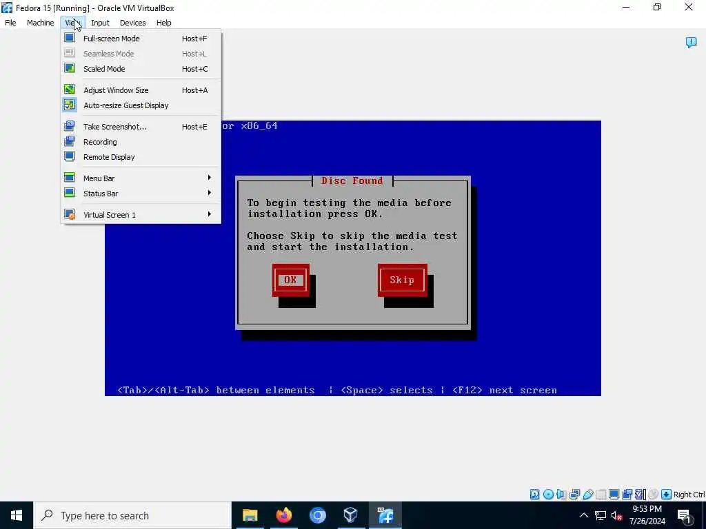Screen dimensions: 706x529
Task: Click the Right Ctrl host key label
Action: pyautogui.click(x=689, y=495)
